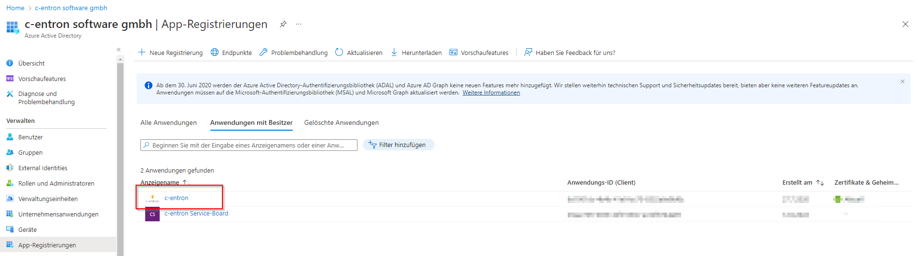Follow the Weitere Informationen link
The height and width of the screenshot is (256, 918).
point(491,93)
